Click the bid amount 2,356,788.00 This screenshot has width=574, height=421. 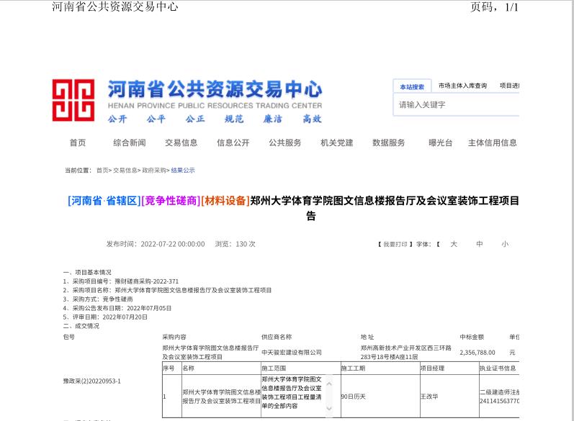477,352
